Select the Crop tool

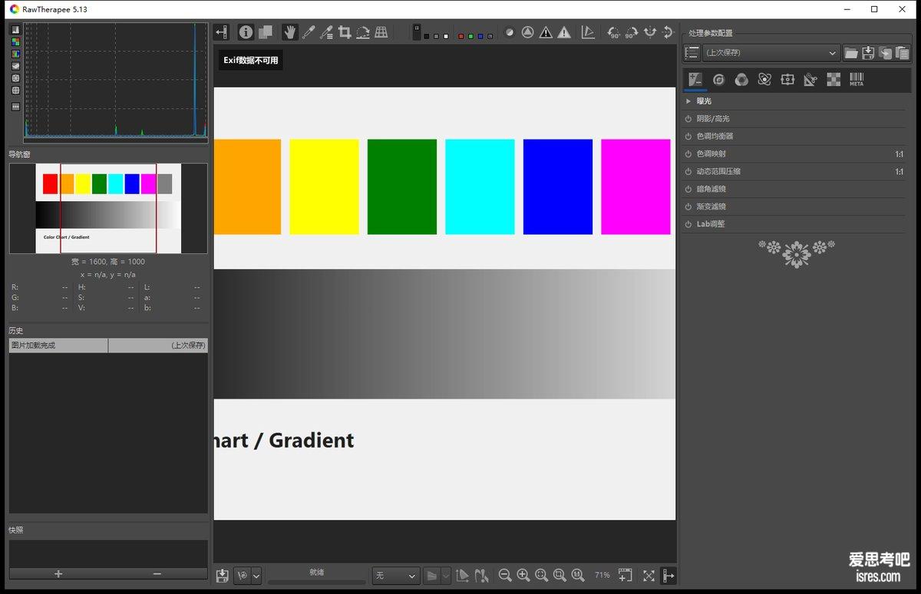[345, 32]
